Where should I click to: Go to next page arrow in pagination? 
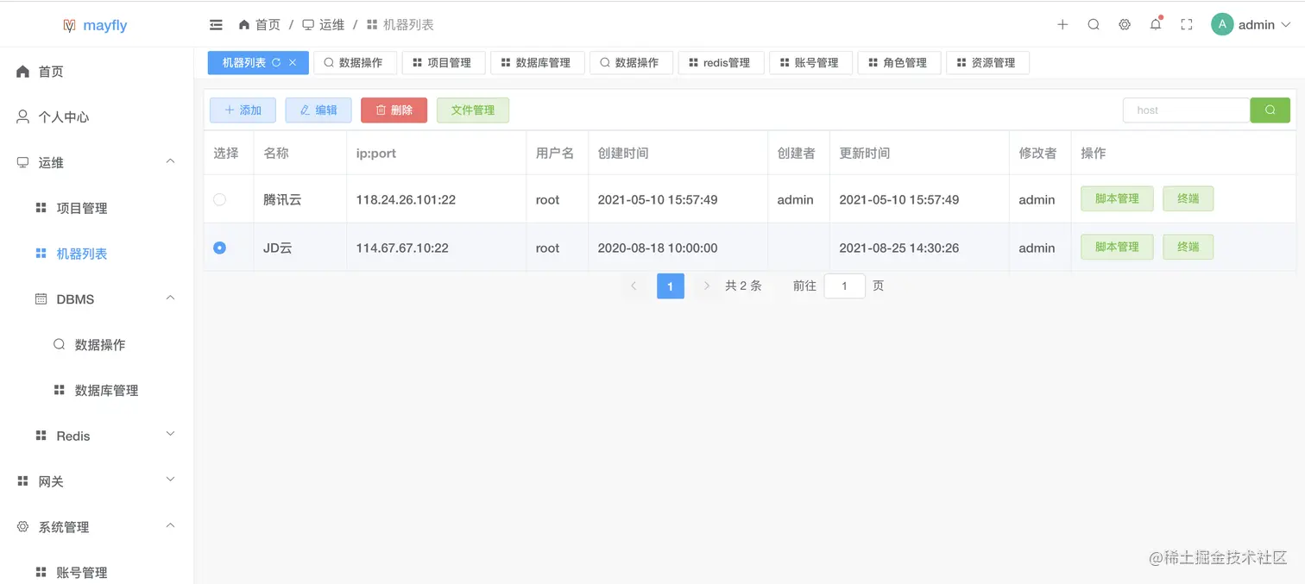(707, 286)
